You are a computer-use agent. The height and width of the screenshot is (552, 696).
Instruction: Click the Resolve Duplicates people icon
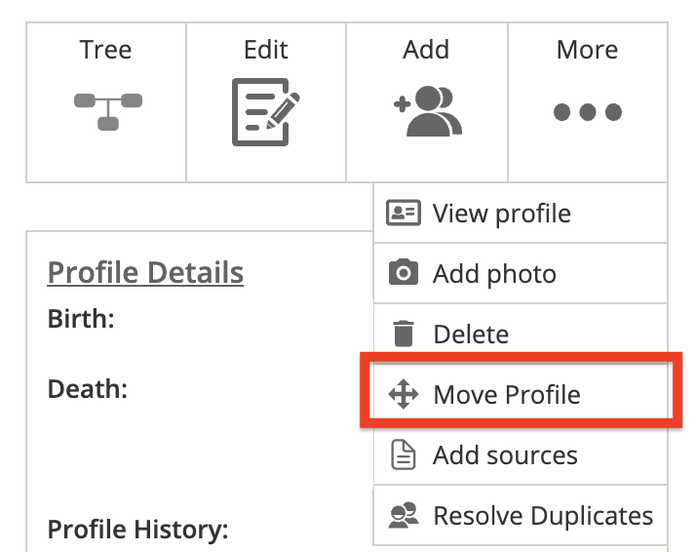403,515
